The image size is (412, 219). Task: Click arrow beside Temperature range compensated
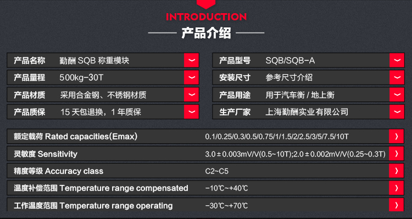[x=397, y=188]
